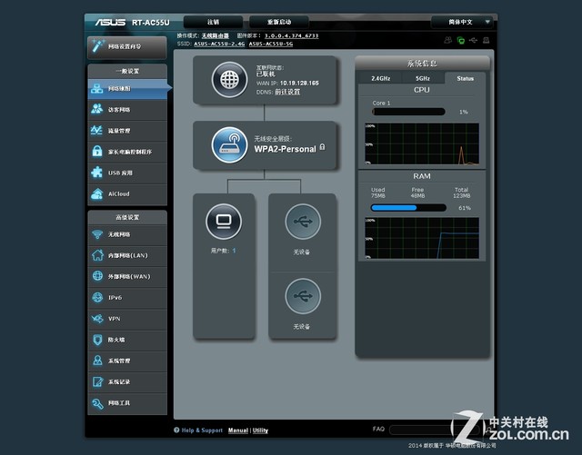Viewport: 582px width, 455px height.
Task: Open the Firewall shield icon
Action: coord(97,340)
